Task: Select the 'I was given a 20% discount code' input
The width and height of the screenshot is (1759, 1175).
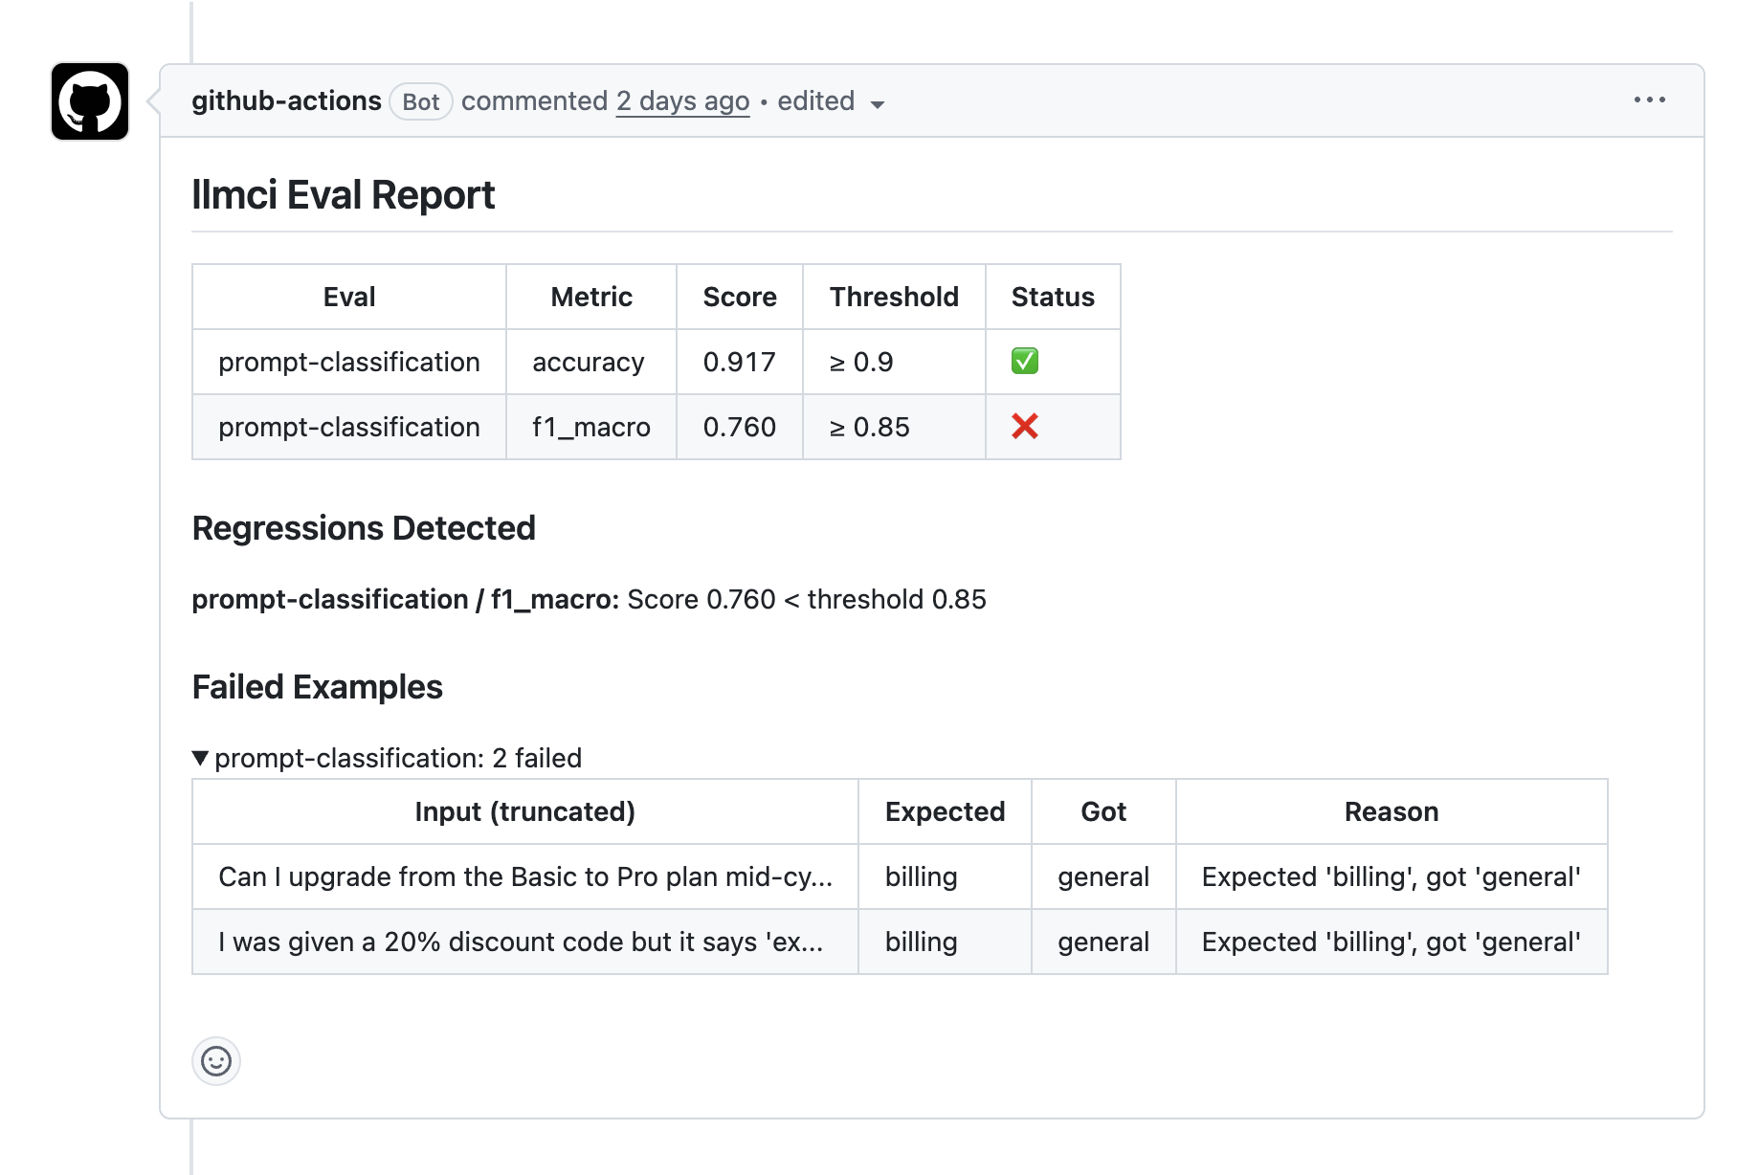Action: pos(525,942)
